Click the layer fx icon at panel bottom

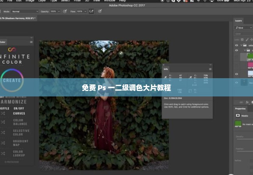(247, 102)
